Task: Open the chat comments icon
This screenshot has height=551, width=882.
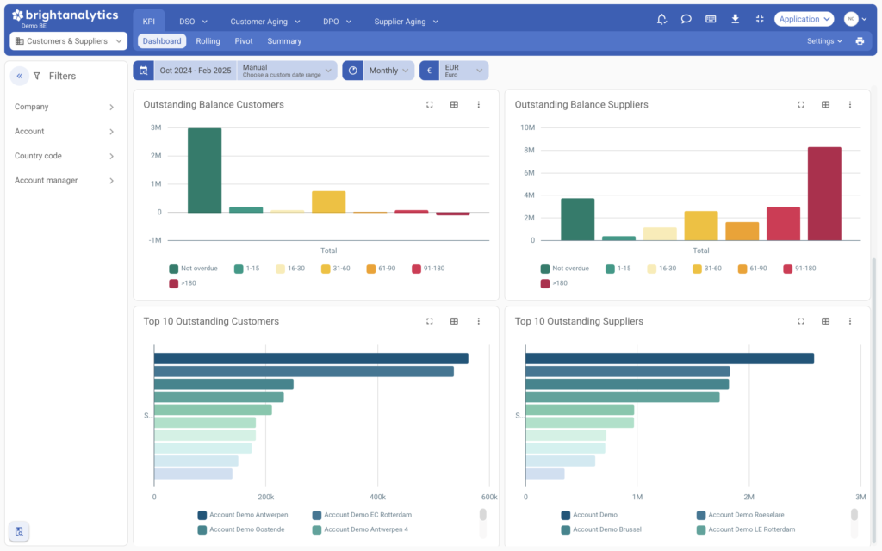Action: click(686, 19)
